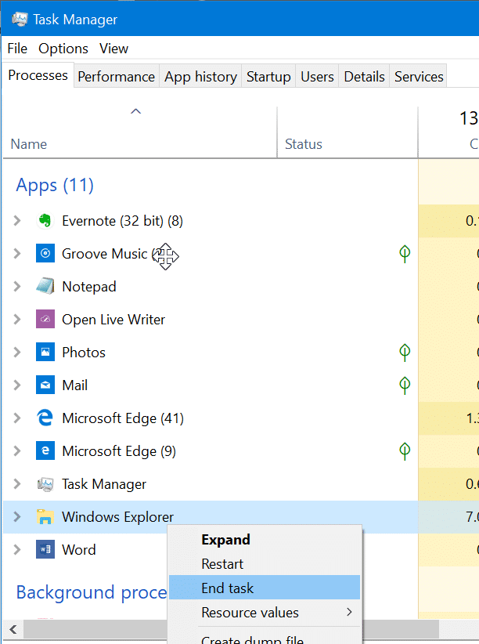The height and width of the screenshot is (644, 479).
Task: Expand the Microsoft Edge (9) group
Action: (x=17, y=450)
